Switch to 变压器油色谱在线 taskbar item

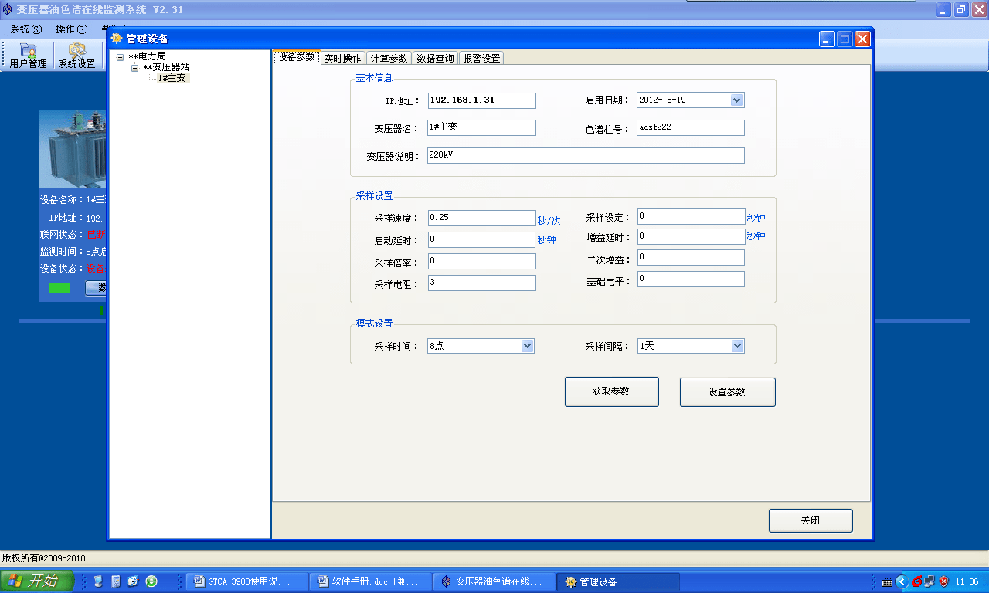point(494,581)
